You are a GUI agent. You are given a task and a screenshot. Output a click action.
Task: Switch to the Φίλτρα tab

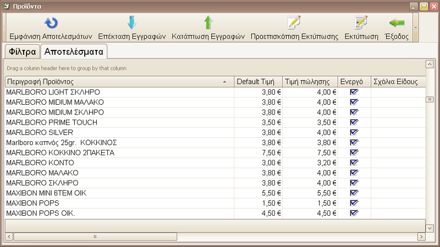[x=22, y=52]
